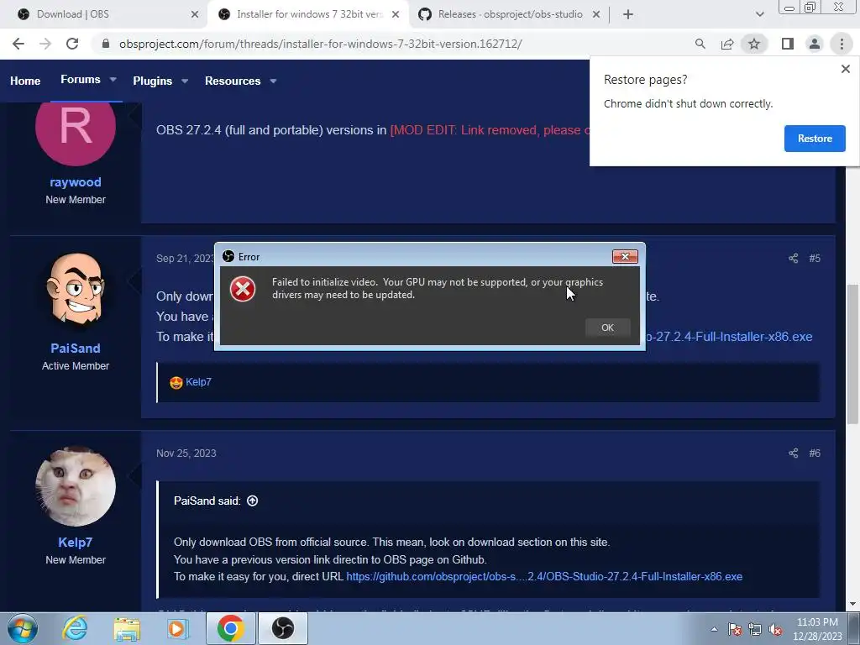Viewport: 860px width, 645px height.
Task: Open raywood's user profile link
Action: pos(76,182)
